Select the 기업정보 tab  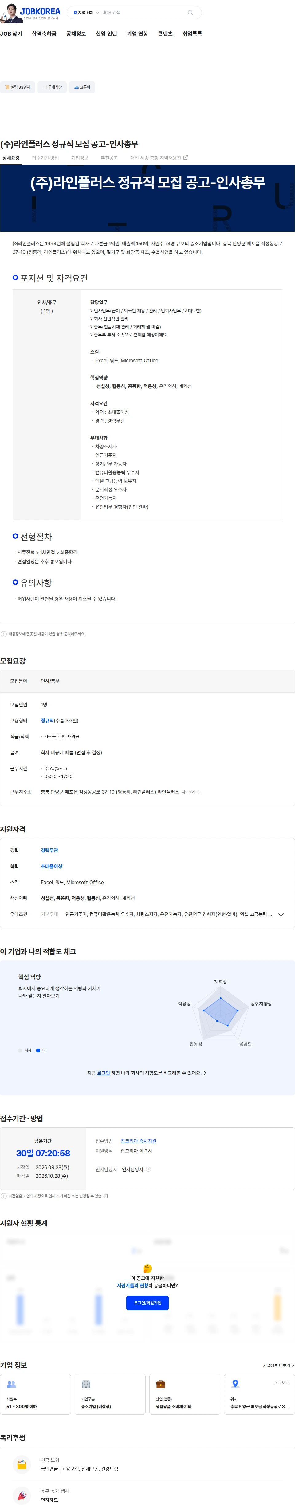click(80, 158)
